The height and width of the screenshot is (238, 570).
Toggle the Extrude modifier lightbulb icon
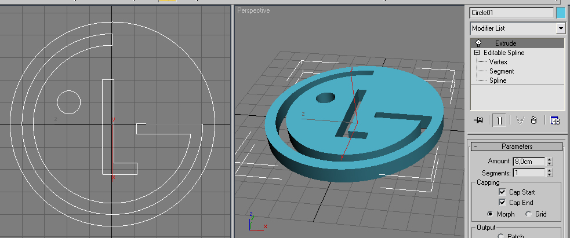(478, 43)
